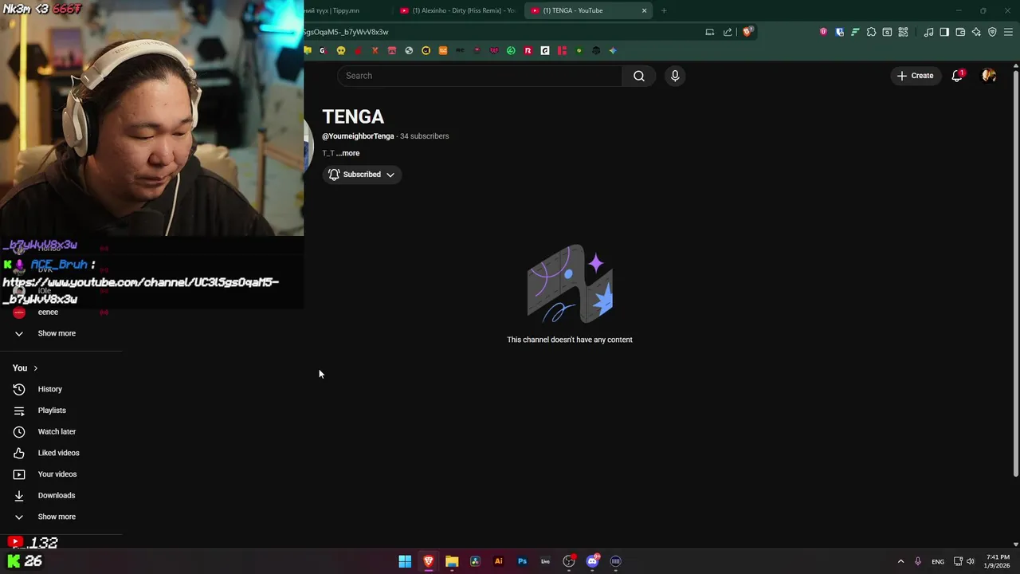Viewport: 1020px width, 574px height.
Task: Expand the You section's Show more below Downloads
Action: tap(61, 517)
